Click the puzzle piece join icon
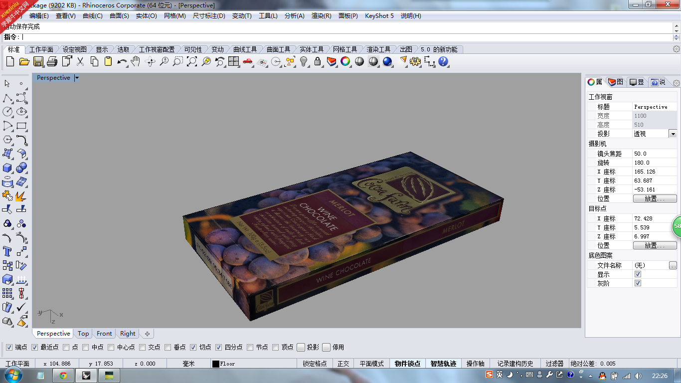681x383 pixels. (7, 195)
